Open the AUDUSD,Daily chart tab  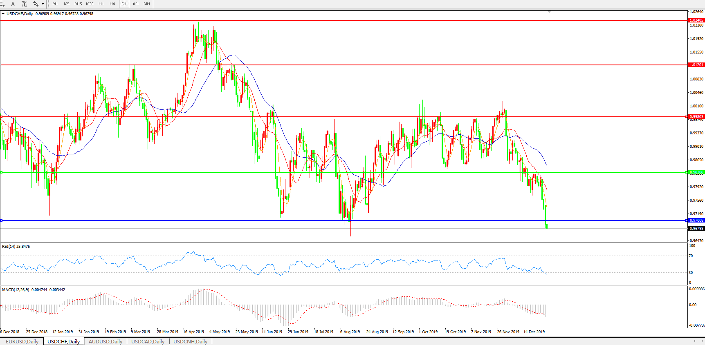106,341
